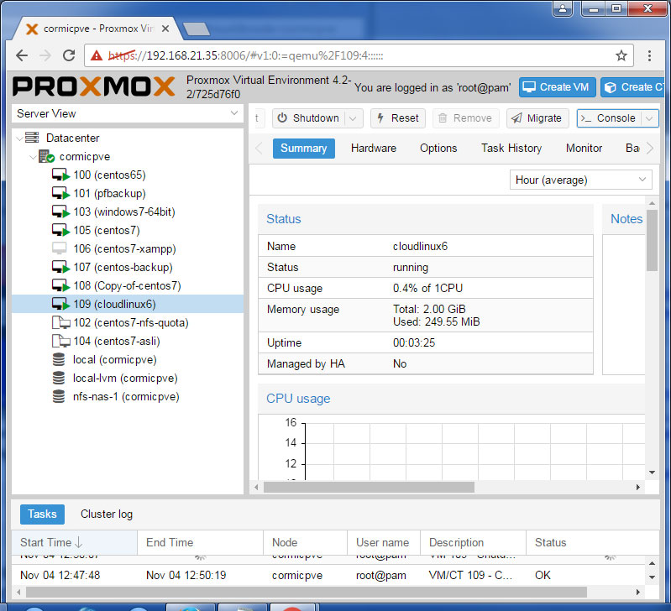
Task: Click the storage icon for nfs-nas-1 (cormicpve)
Action: pos(59,396)
